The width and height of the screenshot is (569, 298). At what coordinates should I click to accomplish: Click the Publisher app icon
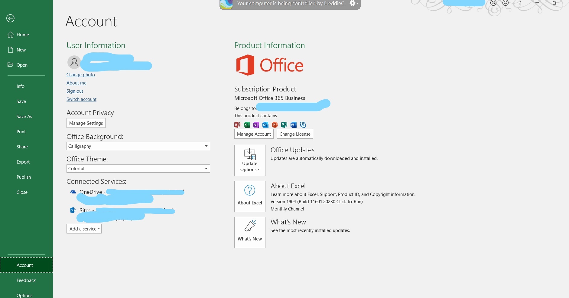284,125
